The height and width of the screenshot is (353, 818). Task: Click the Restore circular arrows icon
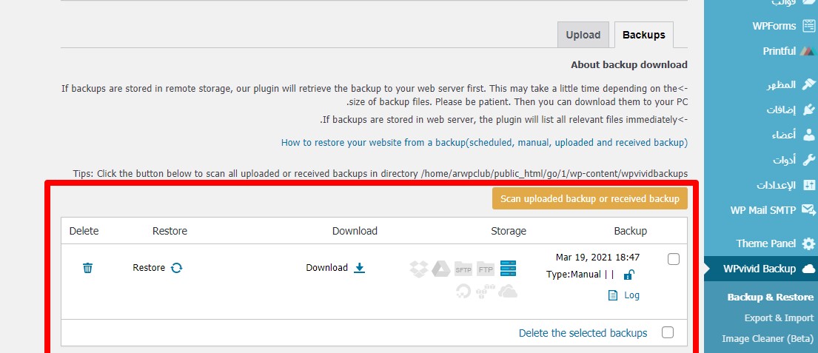point(176,268)
